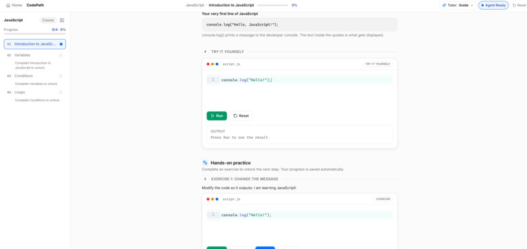This screenshot has width=527, height=249.
Task: Click the 'TRY IT YOURSELF' section heading
Action: coord(228,51)
